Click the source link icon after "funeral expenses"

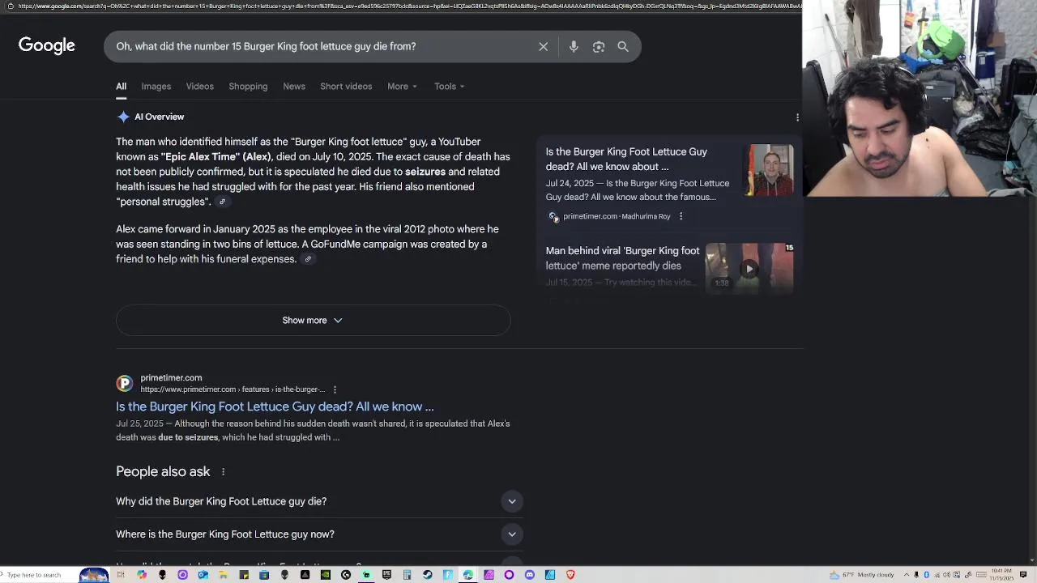308,259
